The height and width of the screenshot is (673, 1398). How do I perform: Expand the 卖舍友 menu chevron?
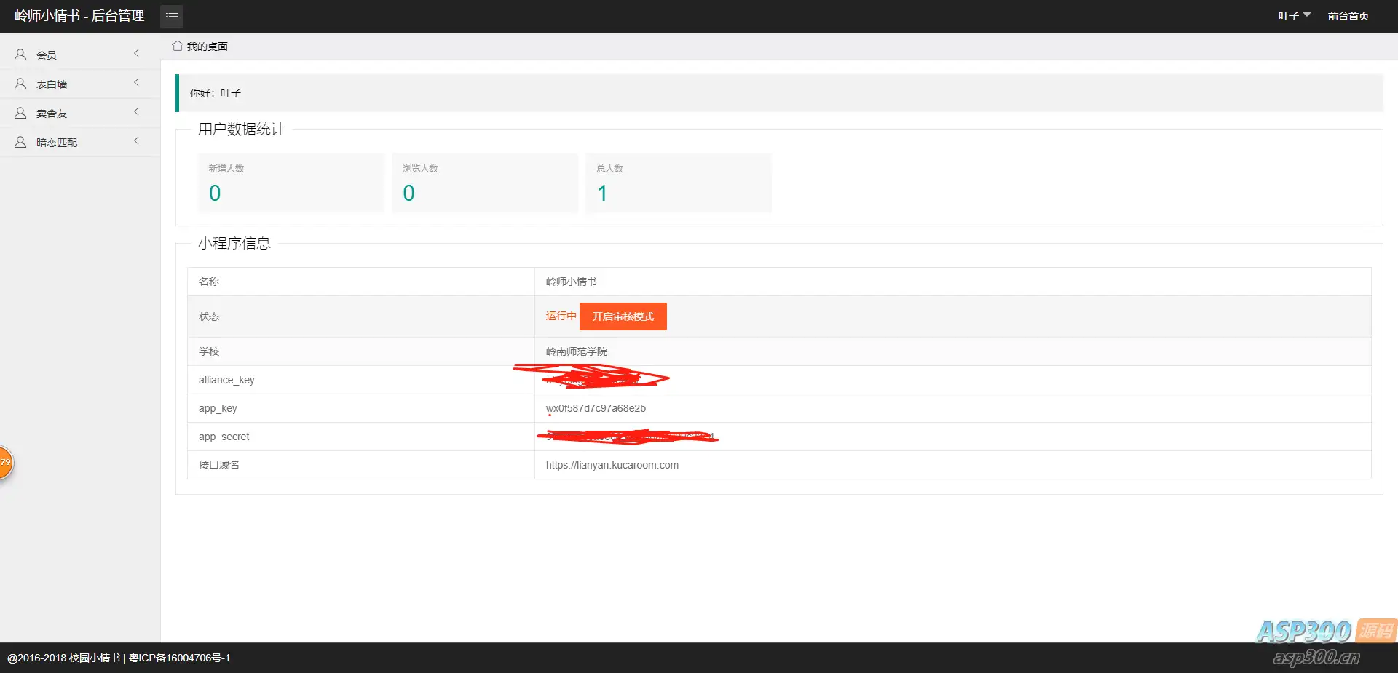tap(136, 111)
